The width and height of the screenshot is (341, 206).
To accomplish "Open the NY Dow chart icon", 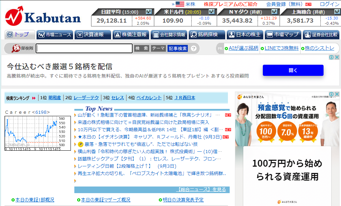I will (274, 11).
